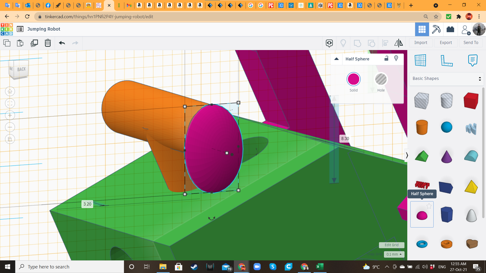Open Basic Shapes category dropdown
The width and height of the screenshot is (486, 273).
447,79
